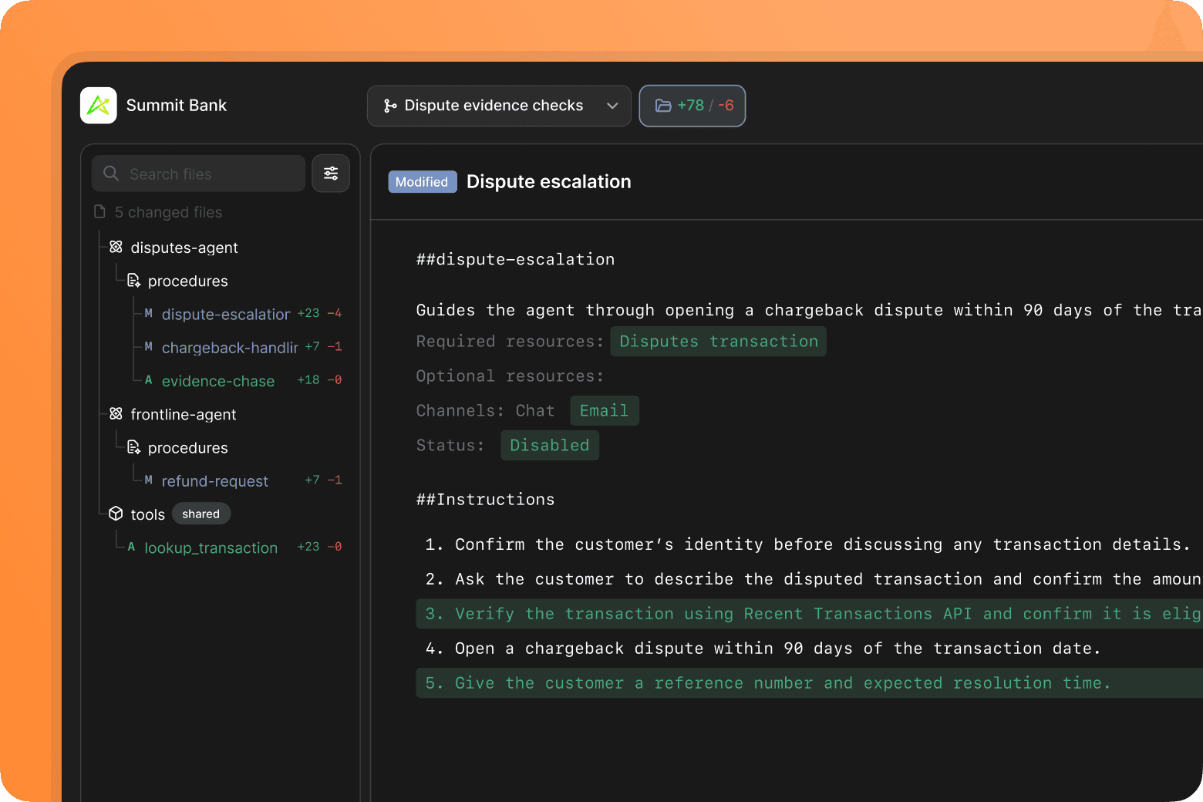
Task: Click the M status marker for refund-request
Action: pyautogui.click(x=148, y=480)
